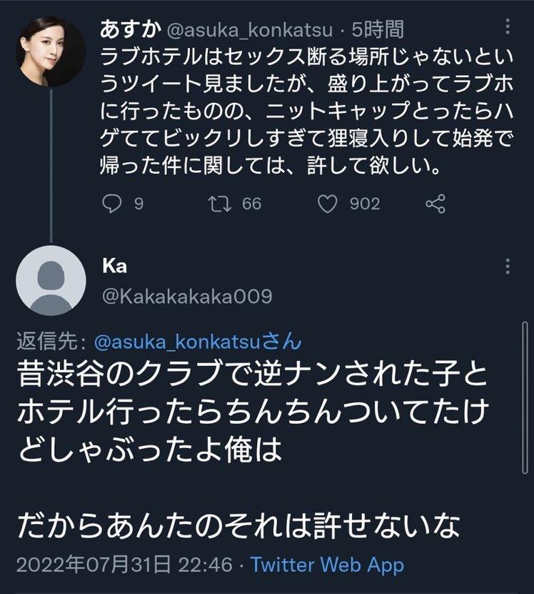This screenshot has height=594, width=534.
Task: Click the reply speech bubble icon
Action: pyautogui.click(x=113, y=204)
